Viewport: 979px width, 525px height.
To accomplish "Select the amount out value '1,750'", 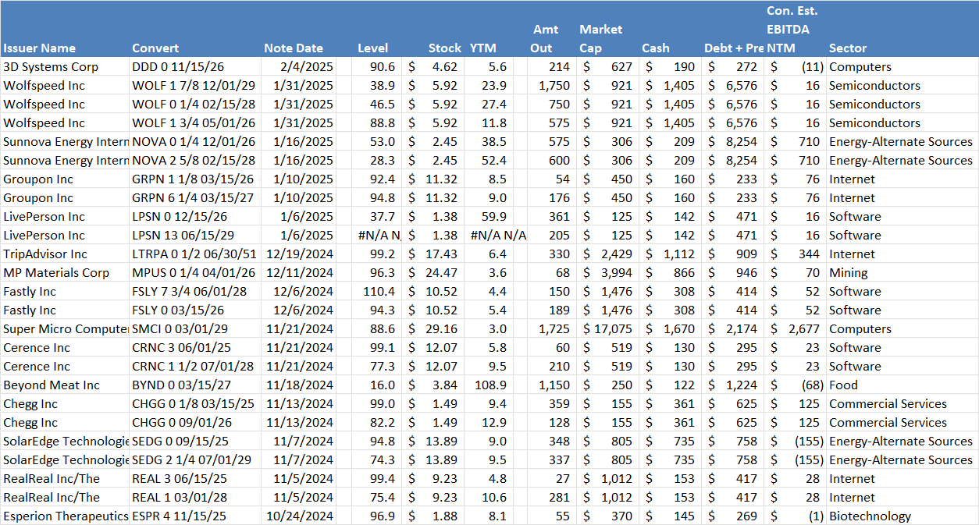I will [x=554, y=86].
